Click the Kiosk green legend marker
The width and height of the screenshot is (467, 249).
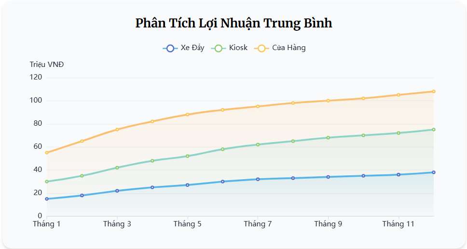[x=218, y=48]
